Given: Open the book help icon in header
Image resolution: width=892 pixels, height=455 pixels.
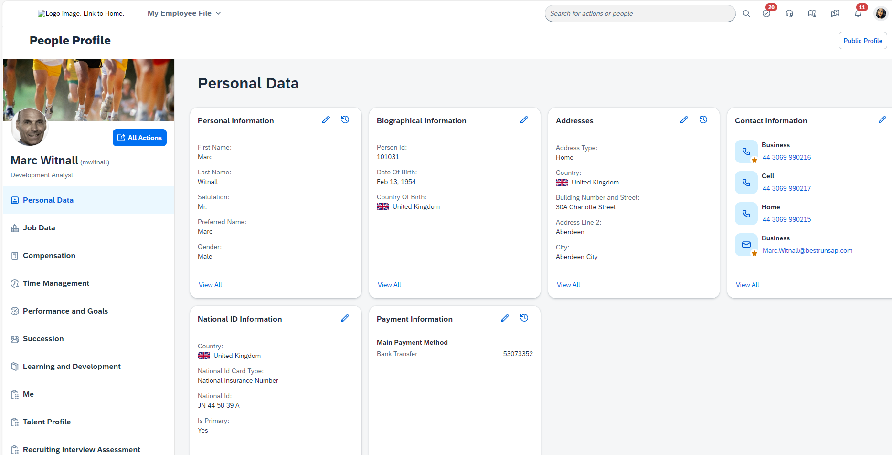Looking at the screenshot, I should pyautogui.click(x=812, y=13).
